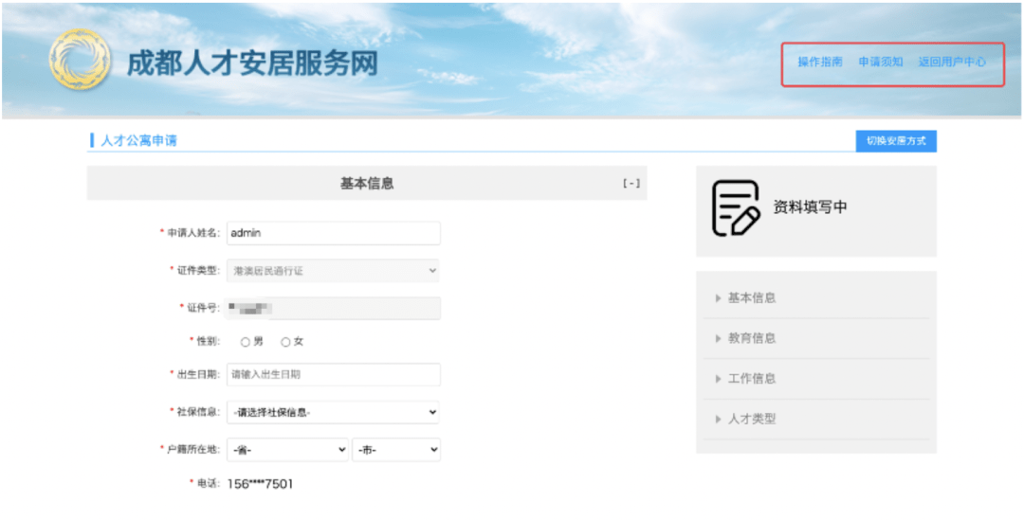
Task: Open the 市 city dropdown
Action: pyautogui.click(x=396, y=450)
